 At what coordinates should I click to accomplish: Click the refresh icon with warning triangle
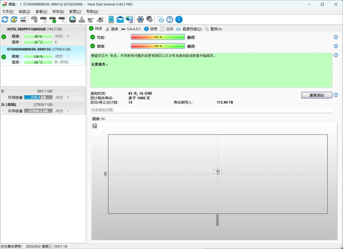click(x=14, y=19)
